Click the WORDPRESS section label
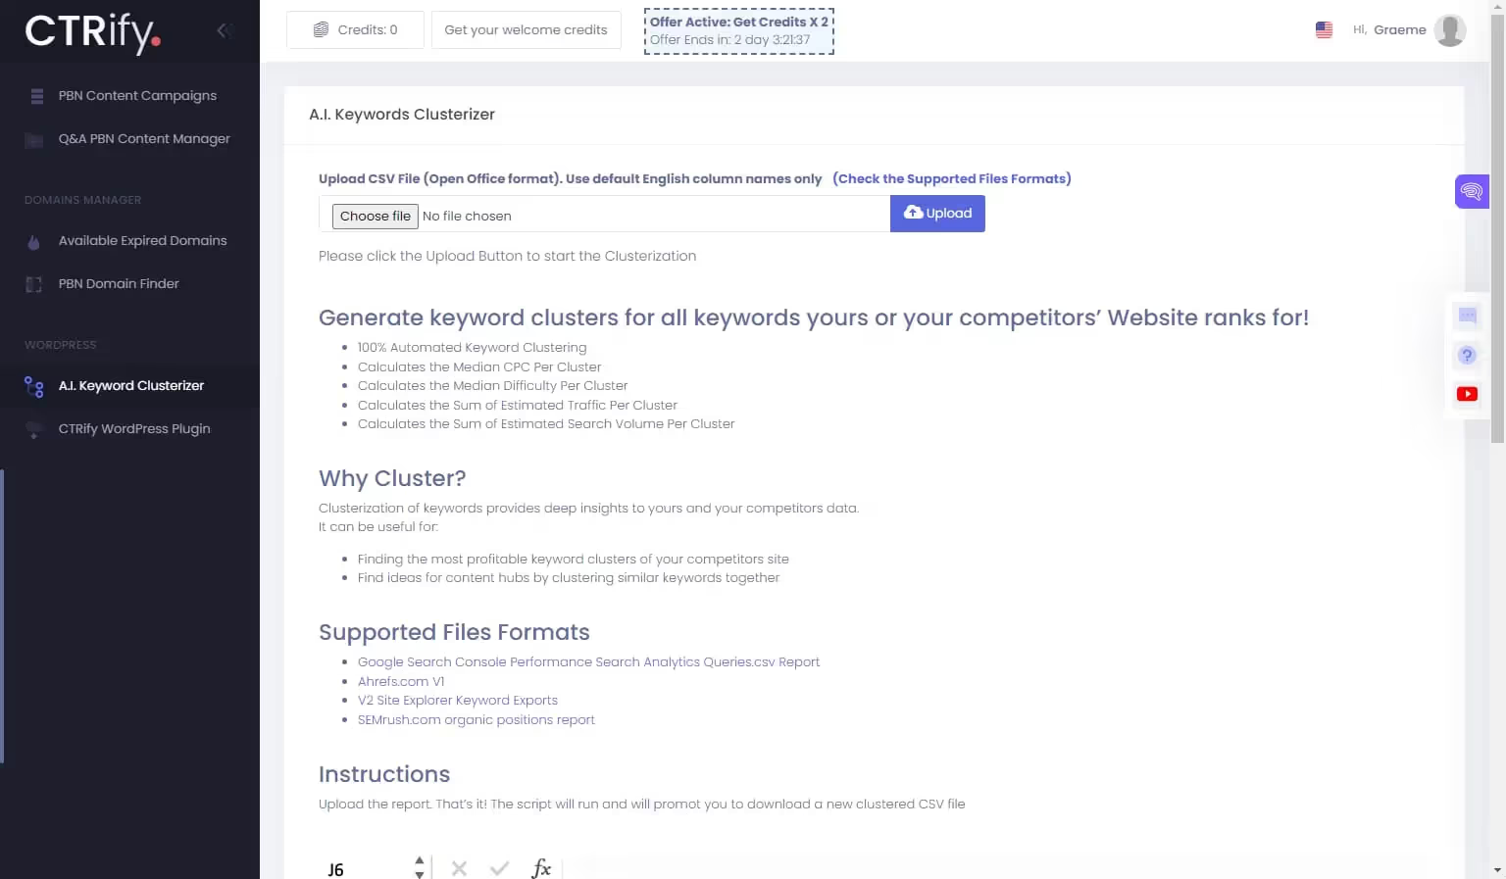 (61, 345)
